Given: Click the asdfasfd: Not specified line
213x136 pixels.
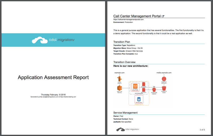Looking at the screenshot, I should (122, 122).
